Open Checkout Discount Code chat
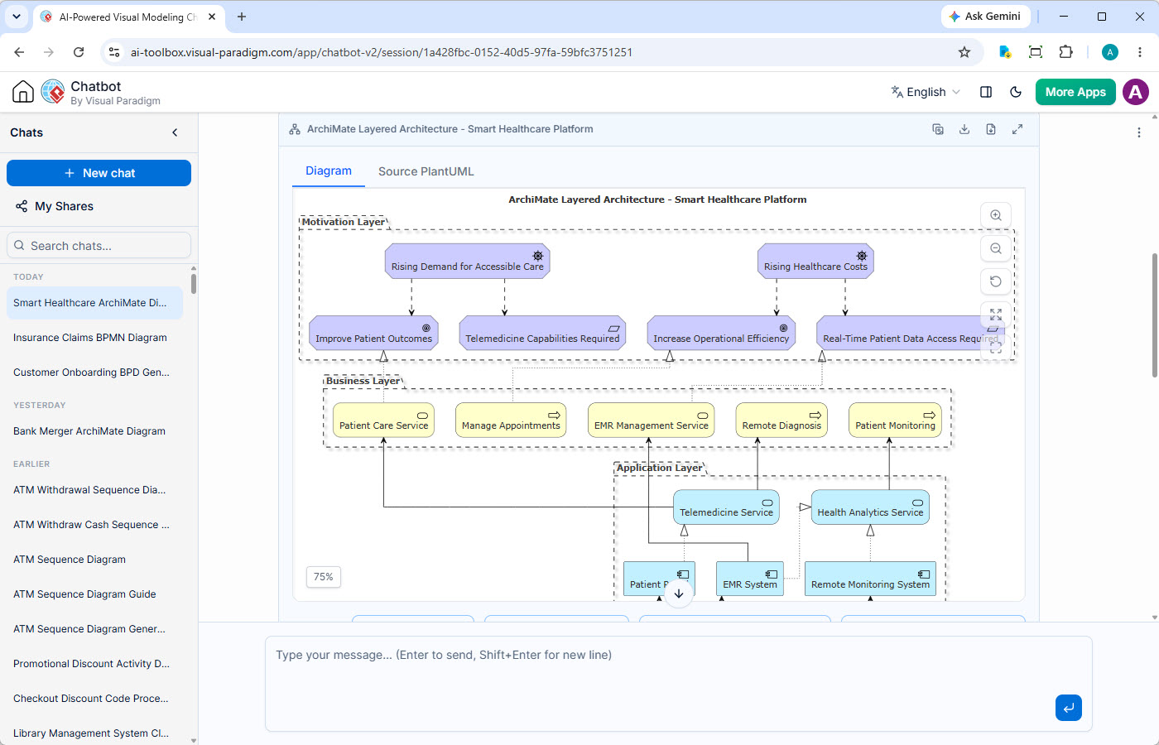 pyautogui.click(x=94, y=699)
